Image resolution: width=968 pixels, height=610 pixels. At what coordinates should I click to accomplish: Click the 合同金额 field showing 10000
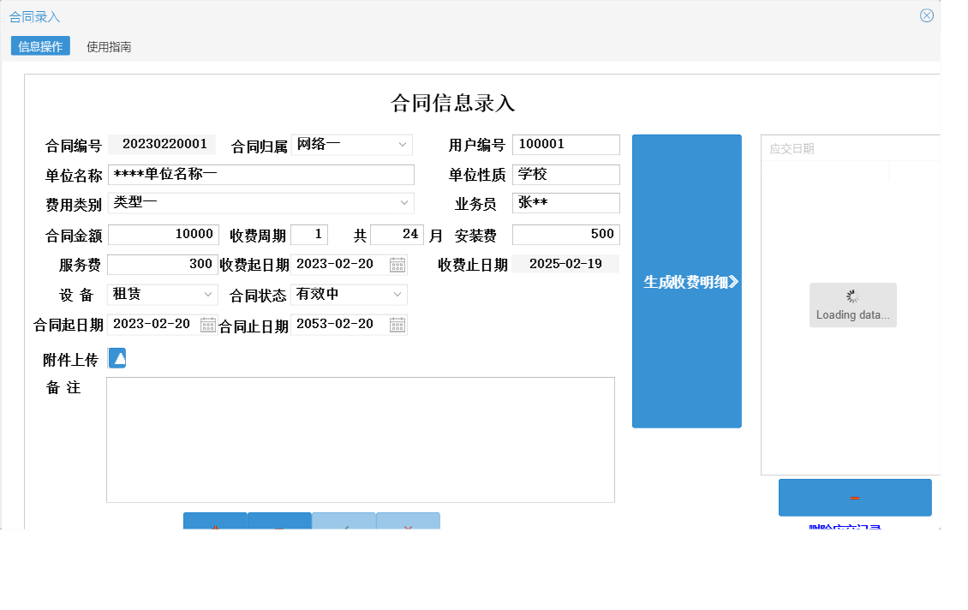pyautogui.click(x=163, y=234)
